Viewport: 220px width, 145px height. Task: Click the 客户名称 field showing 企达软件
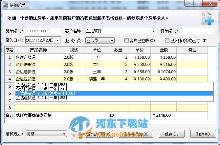[121, 31]
